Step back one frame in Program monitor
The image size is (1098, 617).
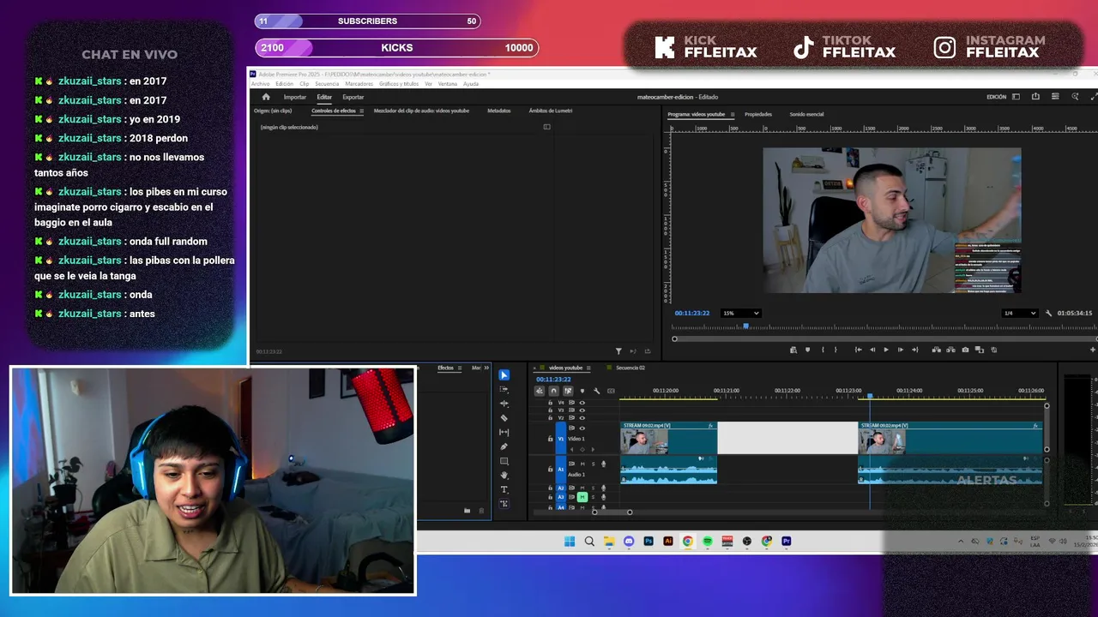click(872, 350)
